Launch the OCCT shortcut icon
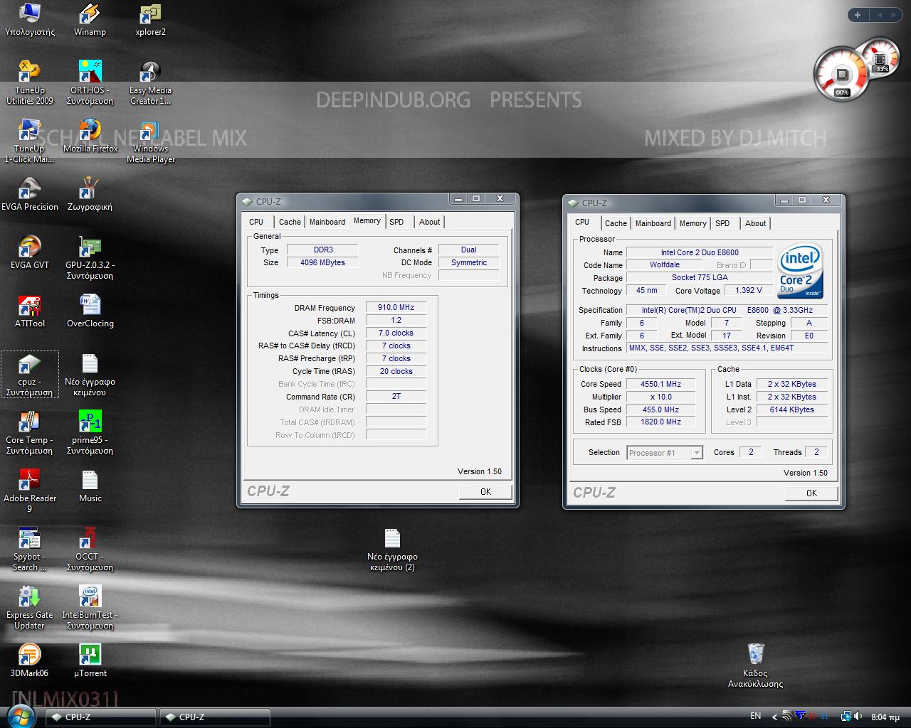The height and width of the screenshot is (728, 911). pyautogui.click(x=90, y=550)
